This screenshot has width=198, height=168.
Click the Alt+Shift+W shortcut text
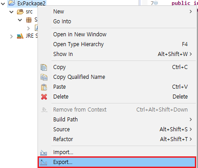tap(173, 54)
